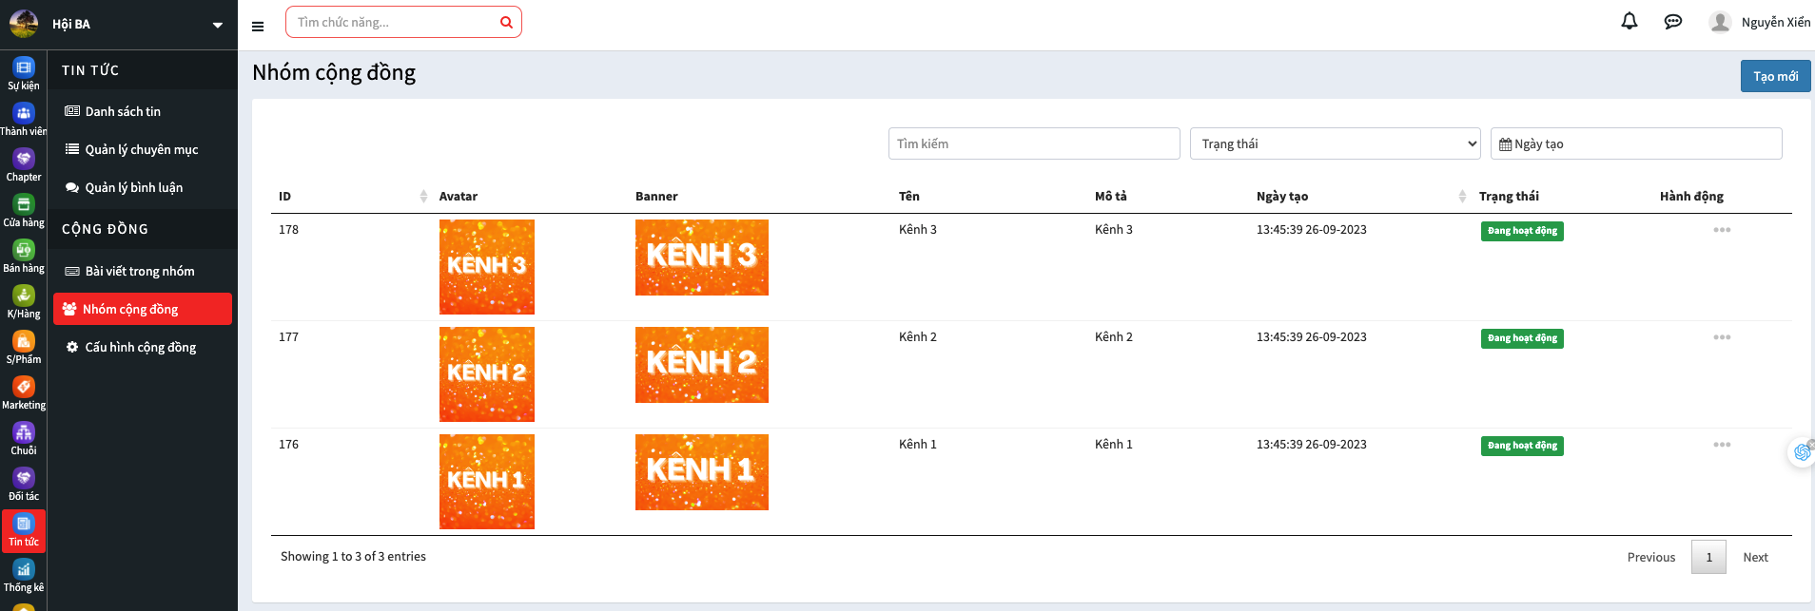Open the Marketing sidebar icon
1815x611 pixels.
coord(24,392)
